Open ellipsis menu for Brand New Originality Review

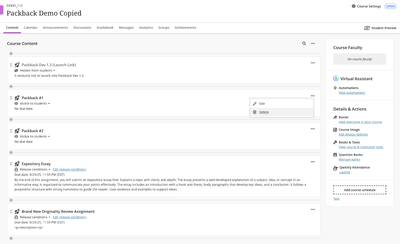click(312, 209)
